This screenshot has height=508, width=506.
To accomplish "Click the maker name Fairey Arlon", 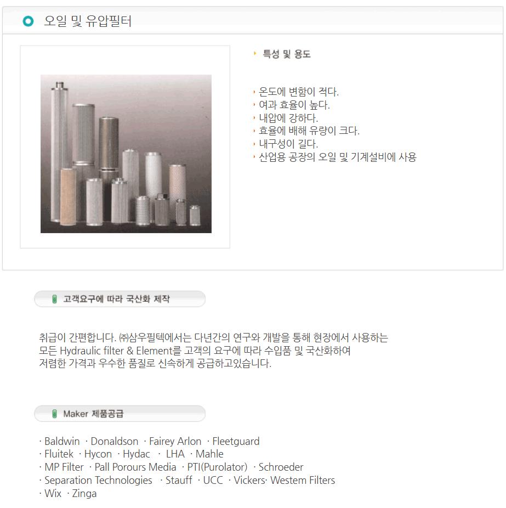I will tap(175, 441).
